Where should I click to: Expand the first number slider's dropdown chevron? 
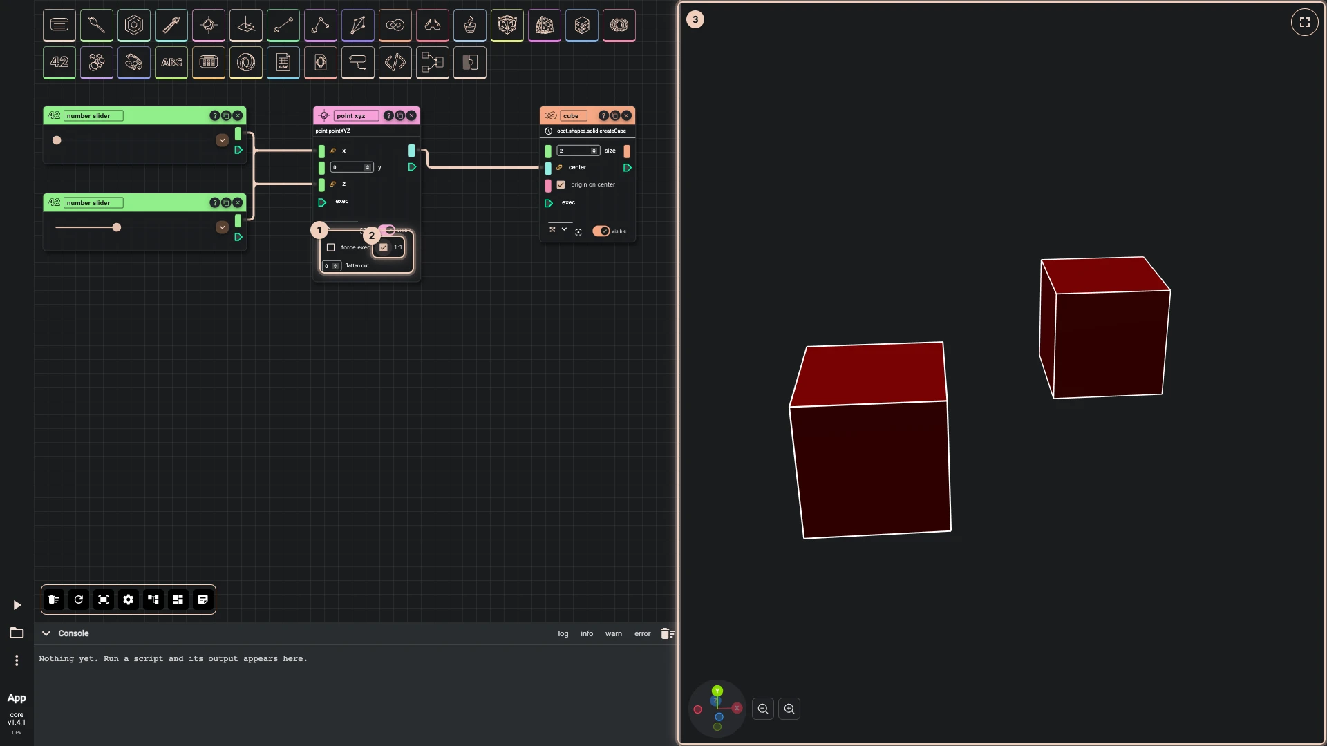pos(222,140)
